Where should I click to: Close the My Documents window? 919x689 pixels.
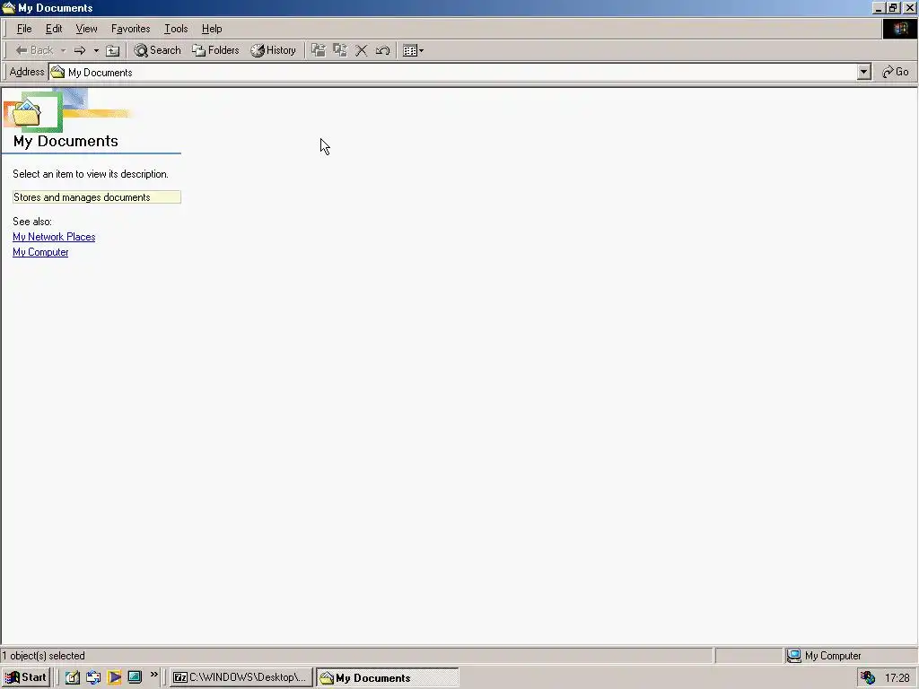[910, 7]
